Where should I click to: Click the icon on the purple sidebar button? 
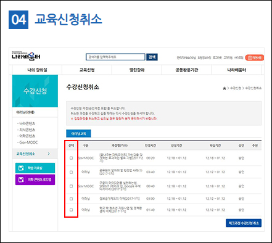pyautogui.click(x=21, y=179)
